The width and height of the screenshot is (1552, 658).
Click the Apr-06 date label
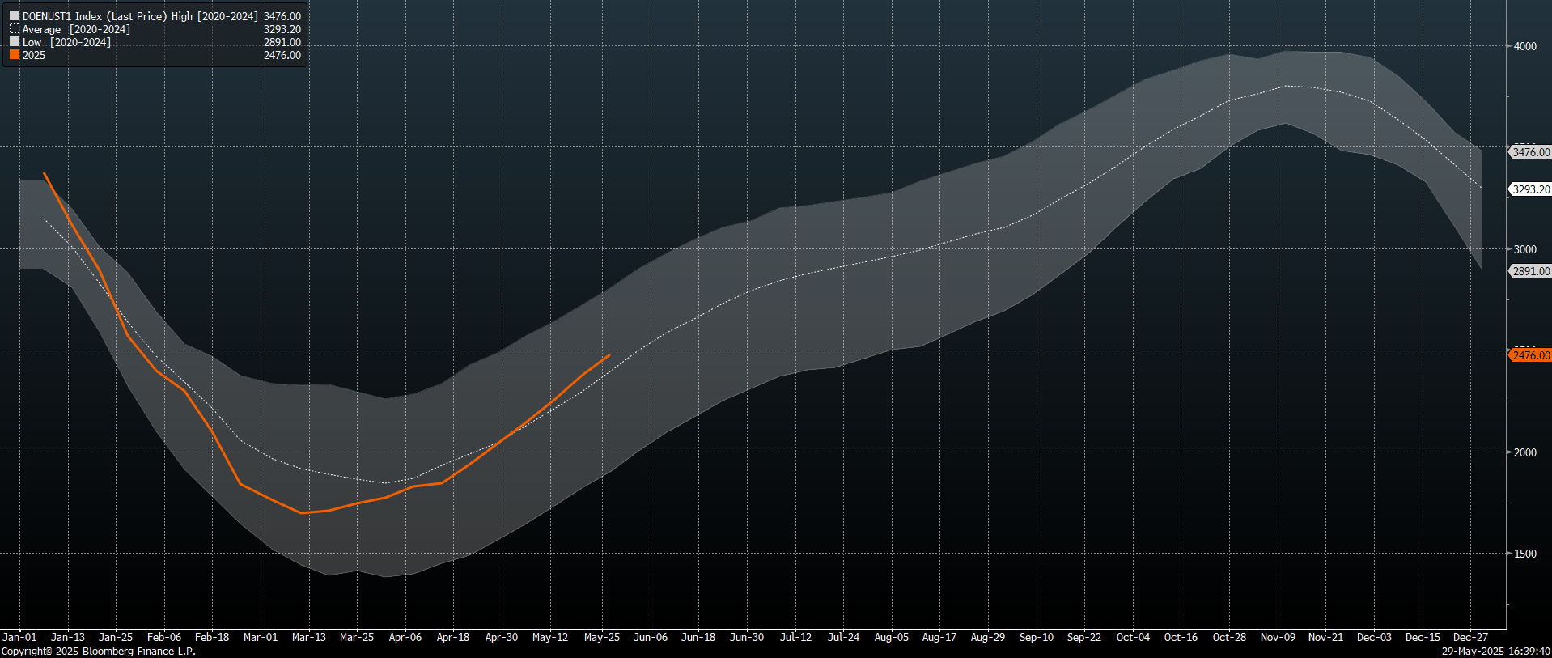pos(405,637)
